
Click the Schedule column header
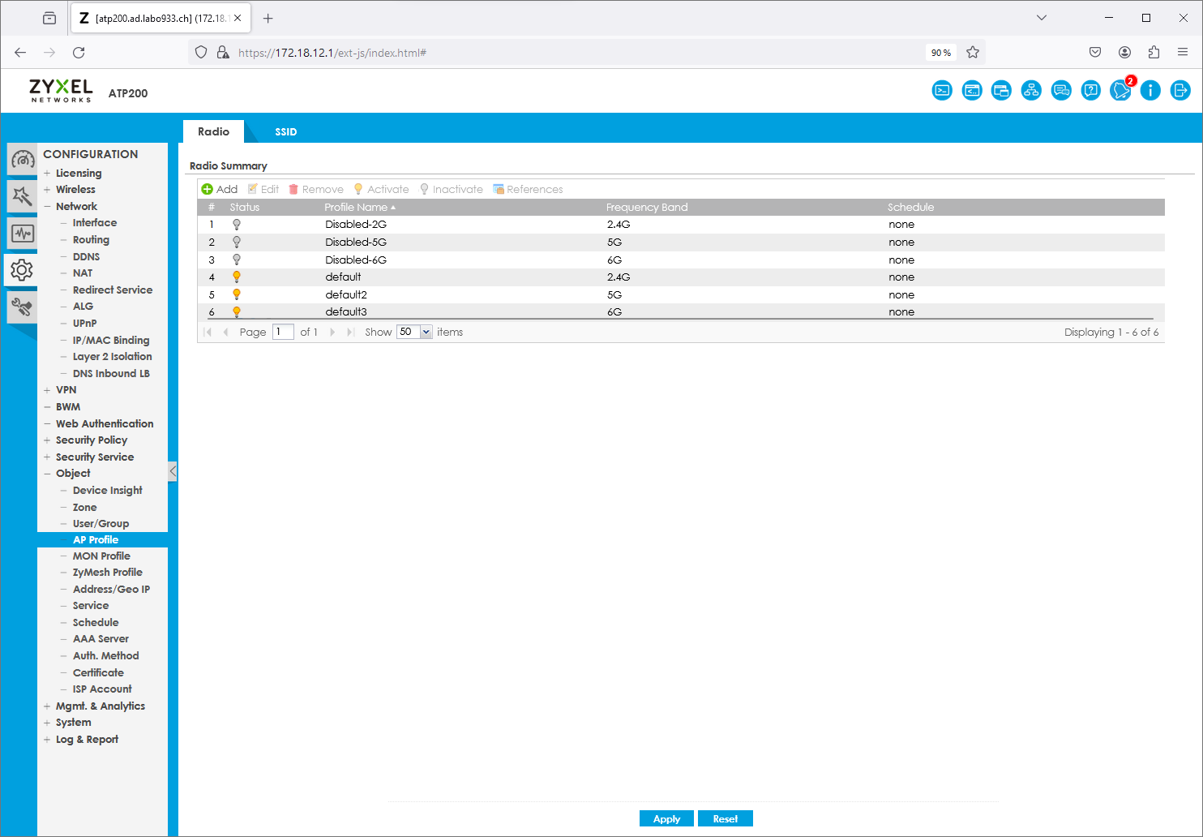coord(910,207)
